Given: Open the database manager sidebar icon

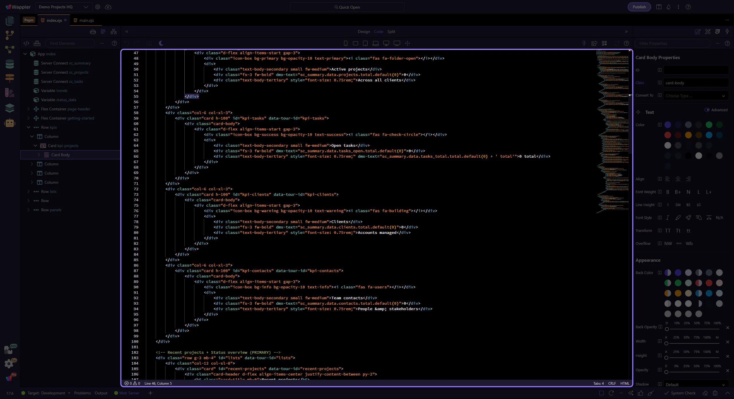Looking at the screenshot, I should (9, 64).
